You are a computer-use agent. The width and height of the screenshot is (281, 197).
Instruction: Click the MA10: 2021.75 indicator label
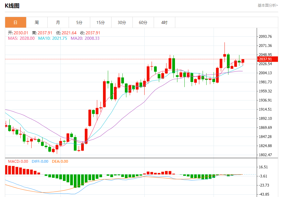point(53,38)
